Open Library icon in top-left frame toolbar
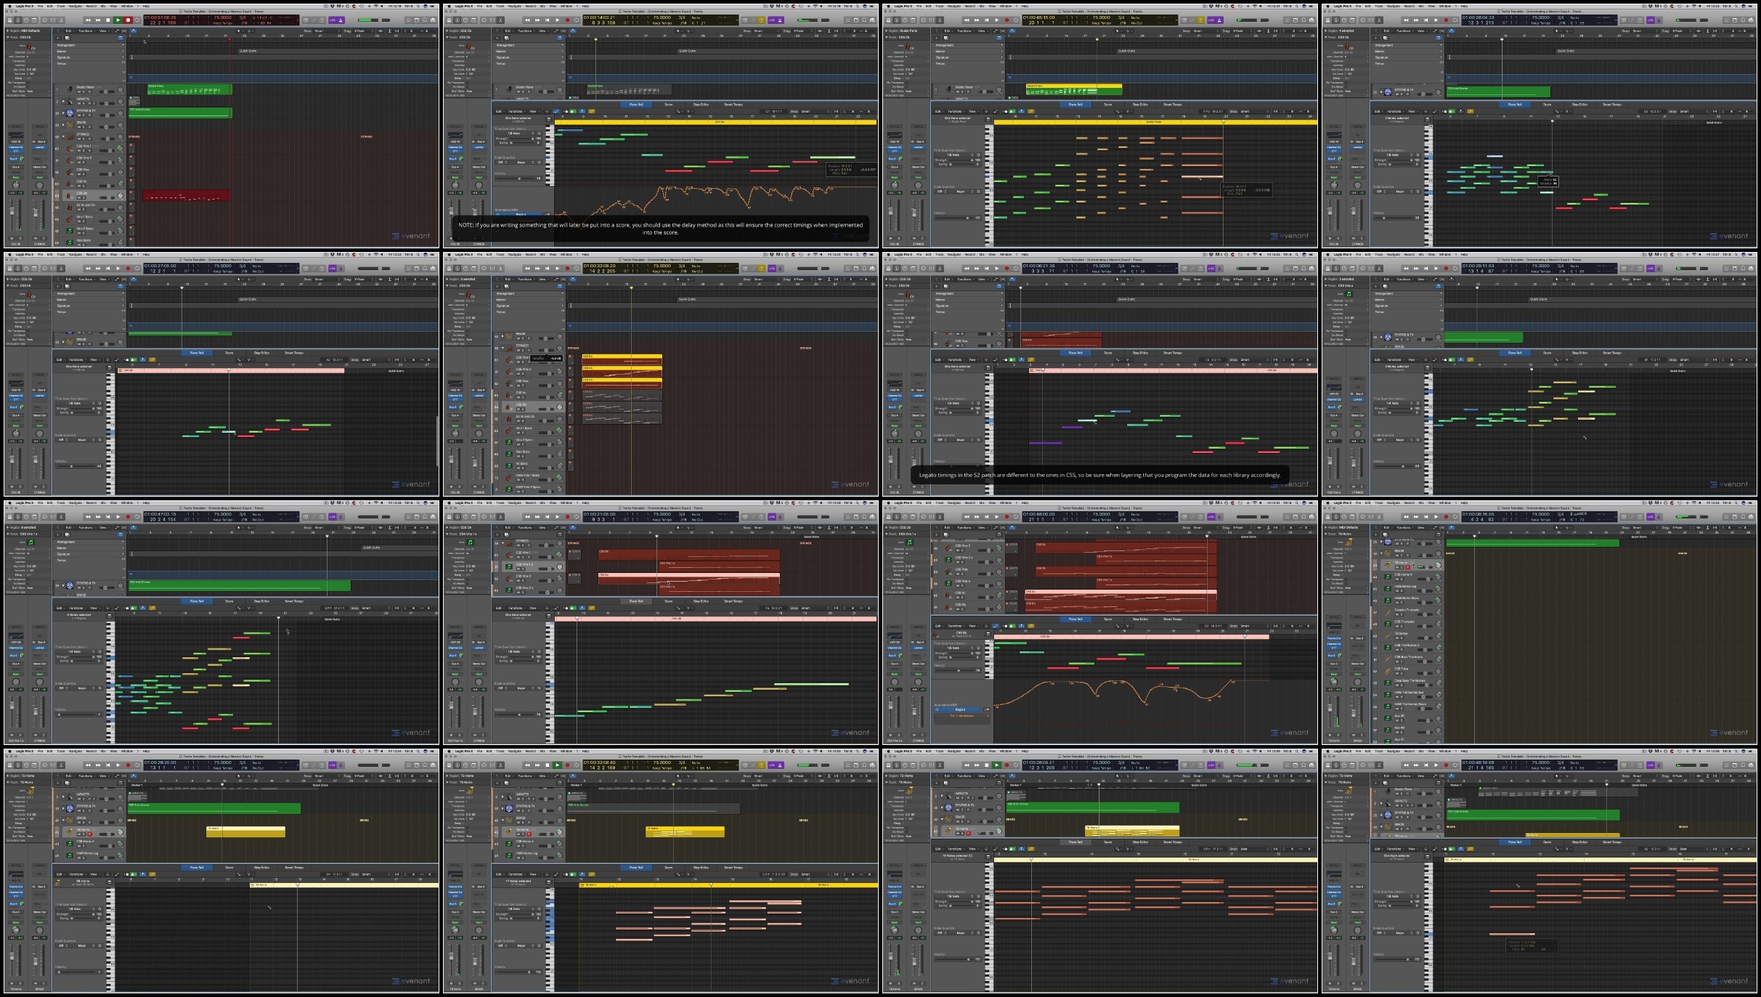 click(9, 20)
